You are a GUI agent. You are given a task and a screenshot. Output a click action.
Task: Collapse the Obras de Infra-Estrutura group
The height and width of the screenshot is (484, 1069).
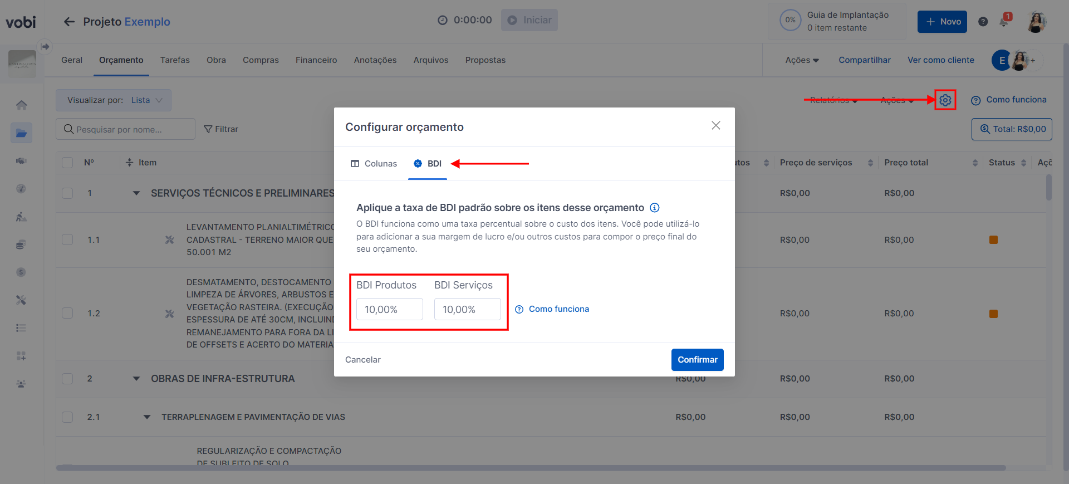136,379
